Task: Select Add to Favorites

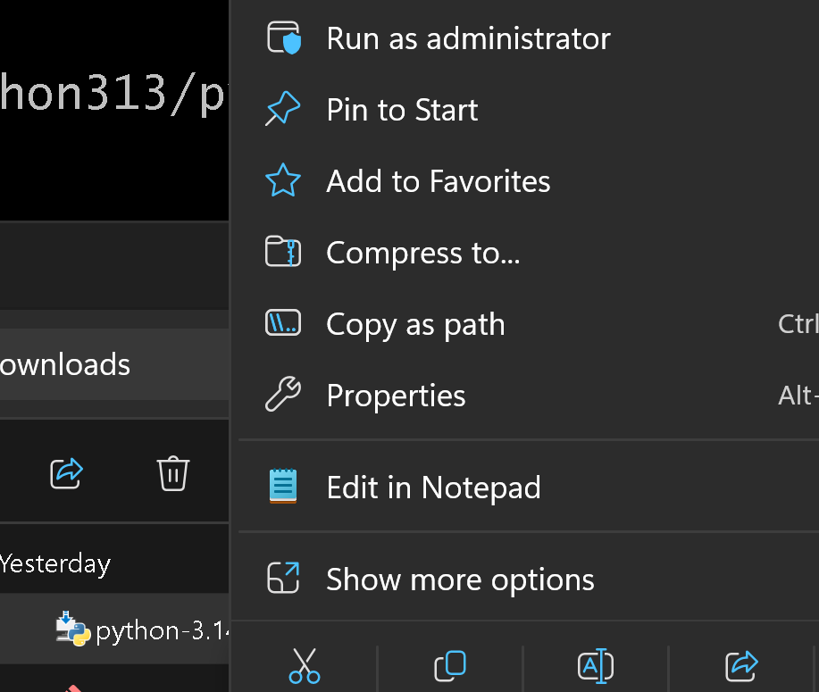Action: pos(438,181)
